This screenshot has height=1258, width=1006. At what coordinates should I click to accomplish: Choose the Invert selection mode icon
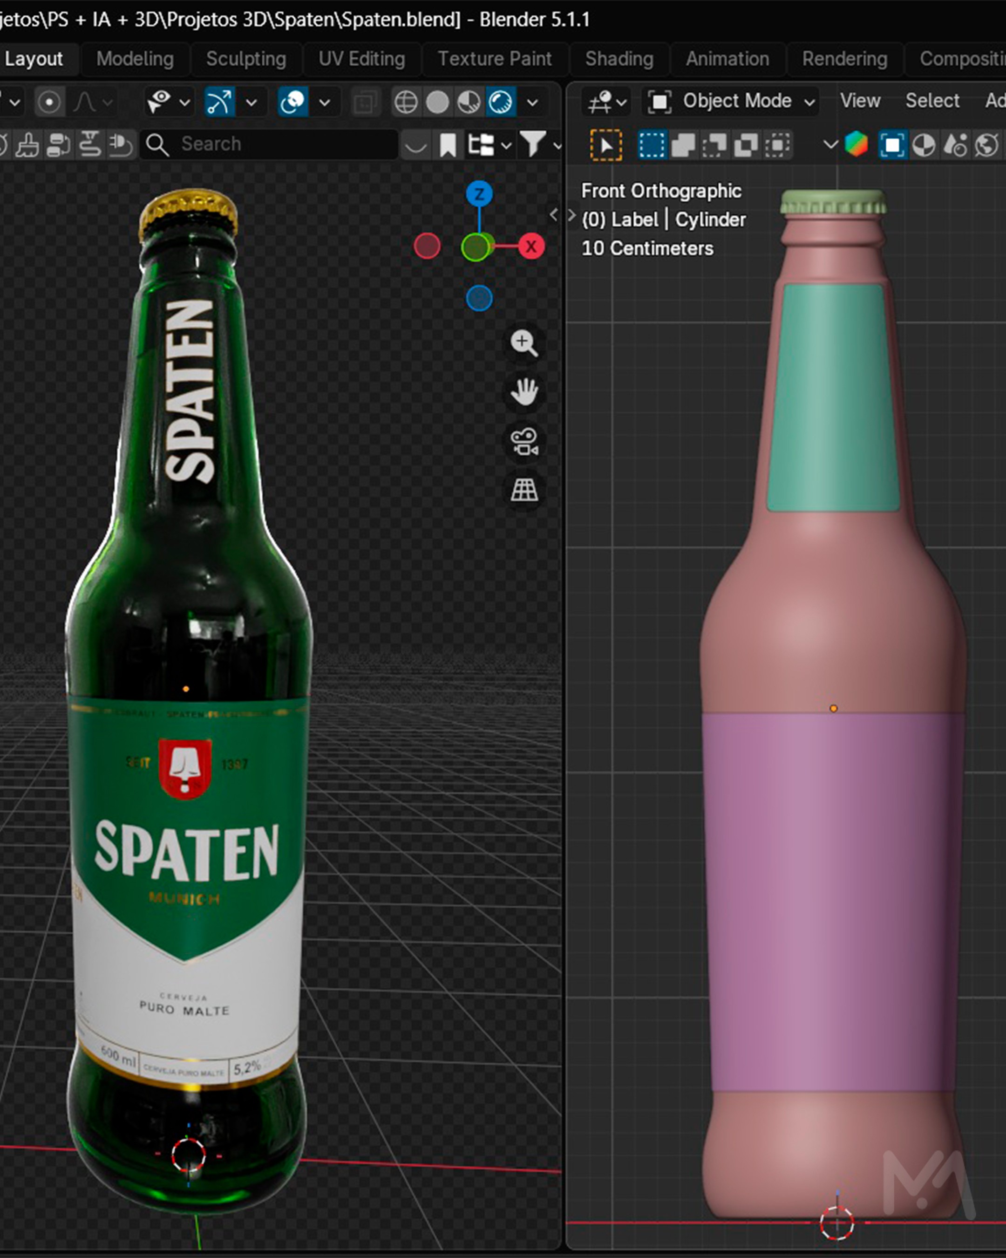tap(746, 145)
